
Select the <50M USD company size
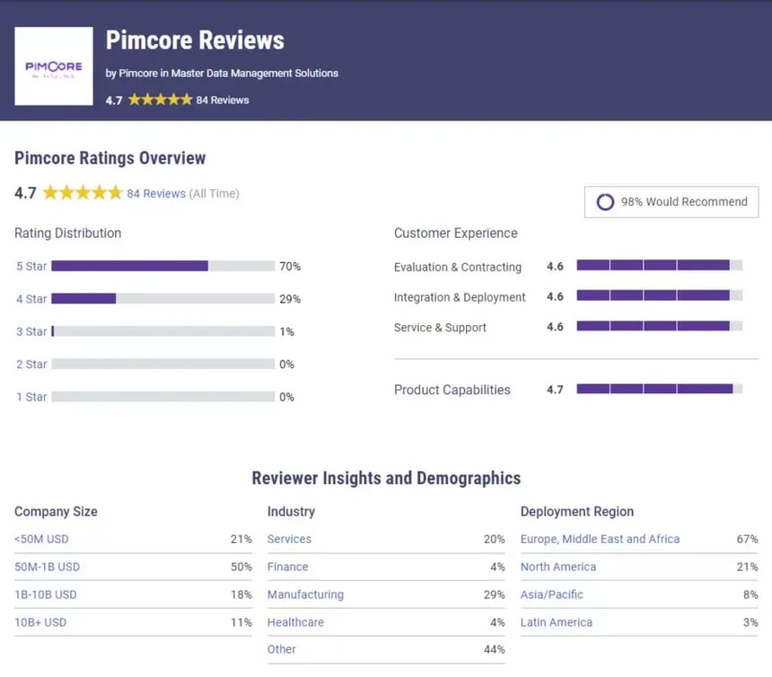41,539
